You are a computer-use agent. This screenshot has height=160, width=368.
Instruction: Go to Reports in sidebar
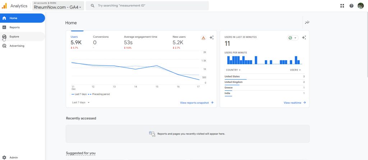15,27
